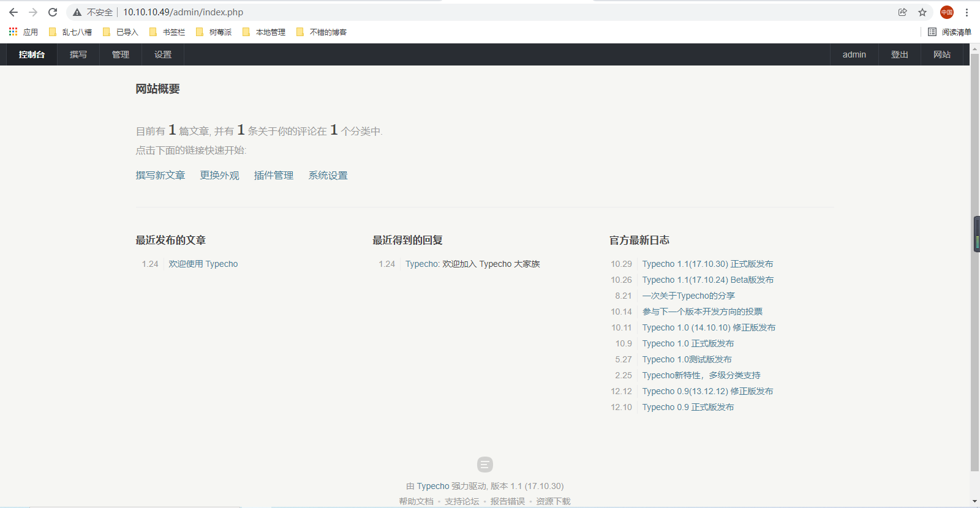Open Typecho 1.0 (14.10.10) 修正版发布 entry
Image resolution: width=980 pixels, height=508 pixels.
pos(709,328)
